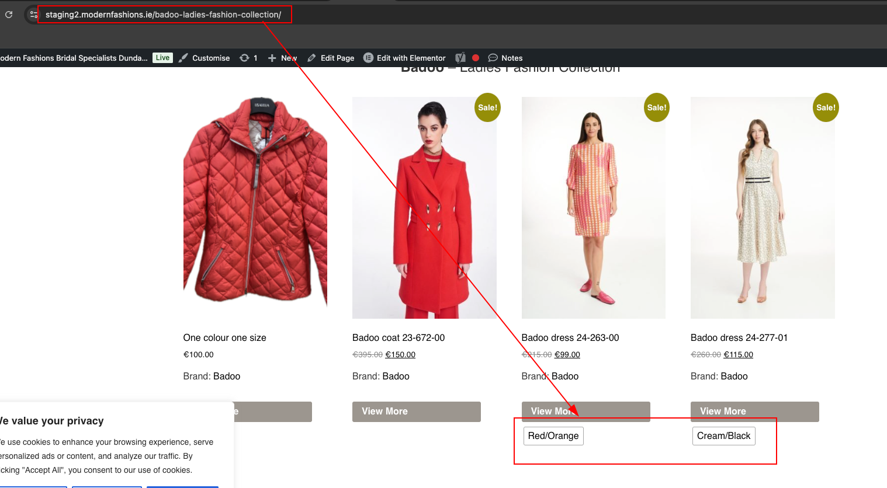Click the green Live status badge

pyautogui.click(x=162, y=58)
